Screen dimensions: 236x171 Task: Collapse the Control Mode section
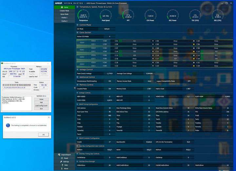pos(77,25)
